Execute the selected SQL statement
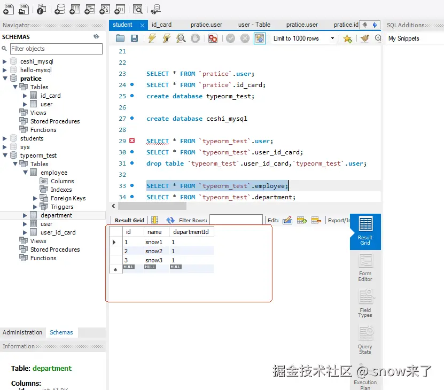The width and height of the screenshot is (444, 390). coord(152,38)
